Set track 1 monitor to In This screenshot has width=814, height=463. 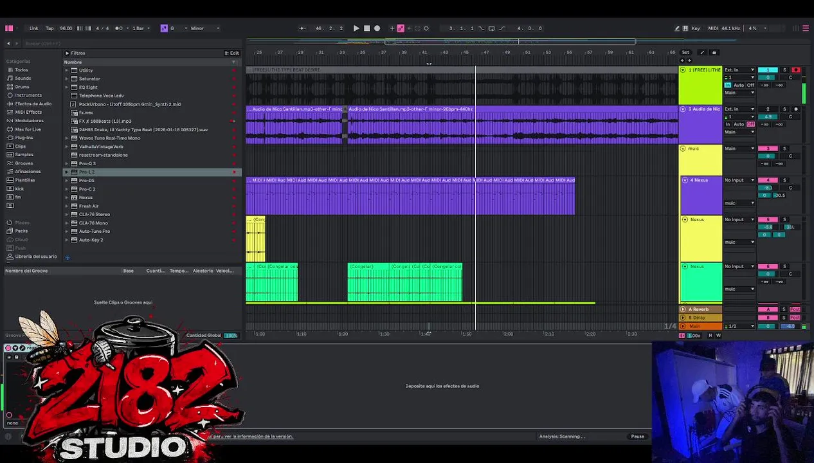(x=728, y=85)
